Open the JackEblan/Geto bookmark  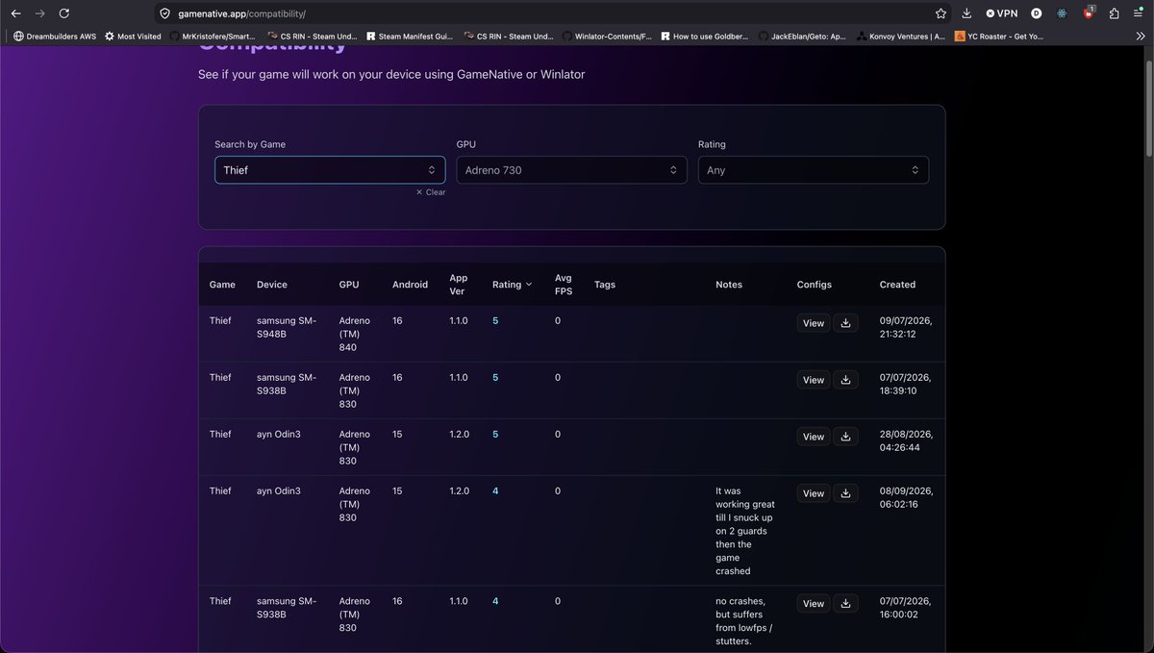pyautogui.click(x=803, y=37)
